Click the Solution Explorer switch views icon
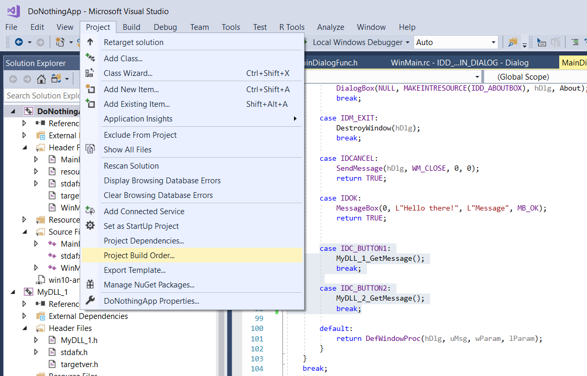 pos(56,79)
